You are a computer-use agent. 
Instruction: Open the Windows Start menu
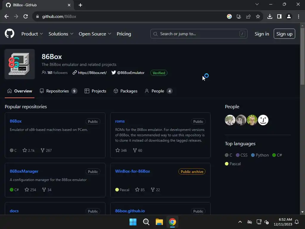click(133, 222)
